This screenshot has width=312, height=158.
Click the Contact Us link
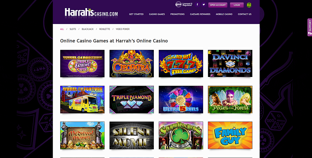coord(245,14)
